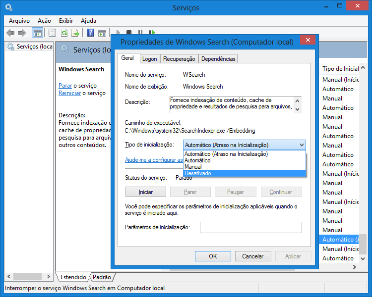Choose plain Automático from the startup type list
372x297 pixels.
tap(245, 160)
